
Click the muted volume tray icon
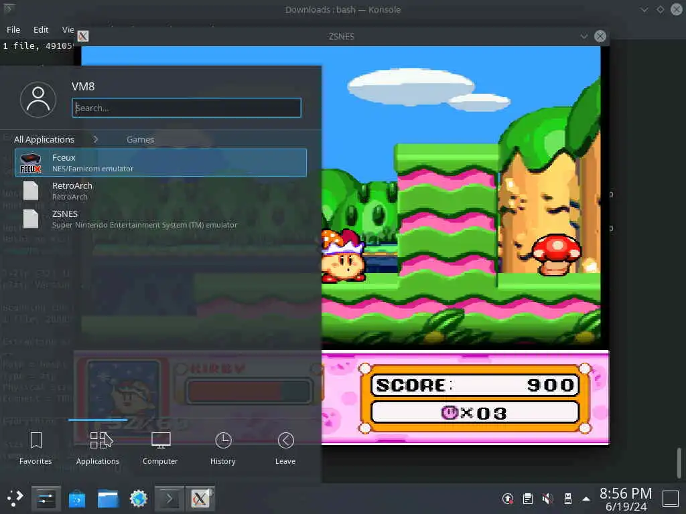click(547, 499)
